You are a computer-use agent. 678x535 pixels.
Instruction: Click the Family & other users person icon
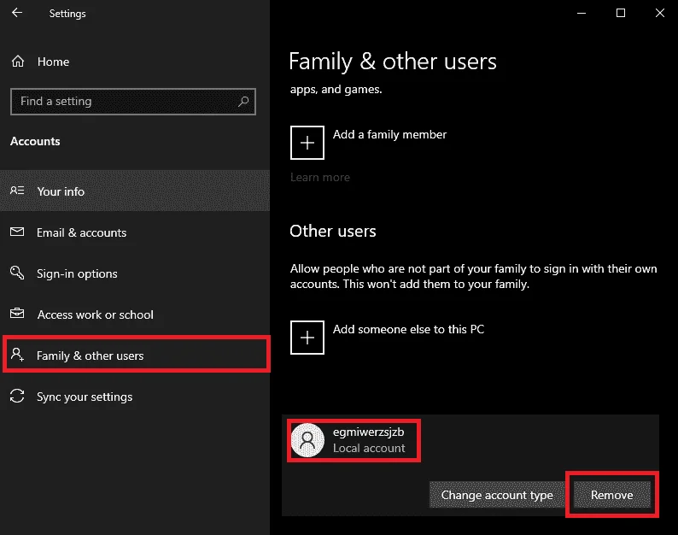tap(17, 355)
